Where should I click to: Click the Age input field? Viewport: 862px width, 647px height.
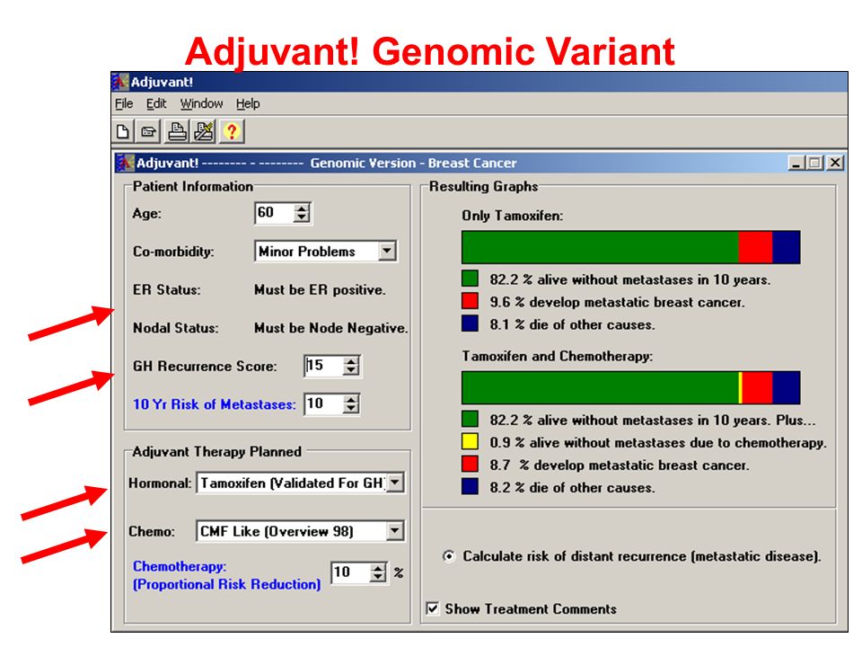(275, 213)
